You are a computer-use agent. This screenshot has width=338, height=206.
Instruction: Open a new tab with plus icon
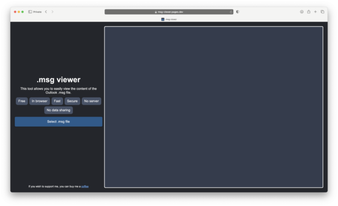coord(315,12)
